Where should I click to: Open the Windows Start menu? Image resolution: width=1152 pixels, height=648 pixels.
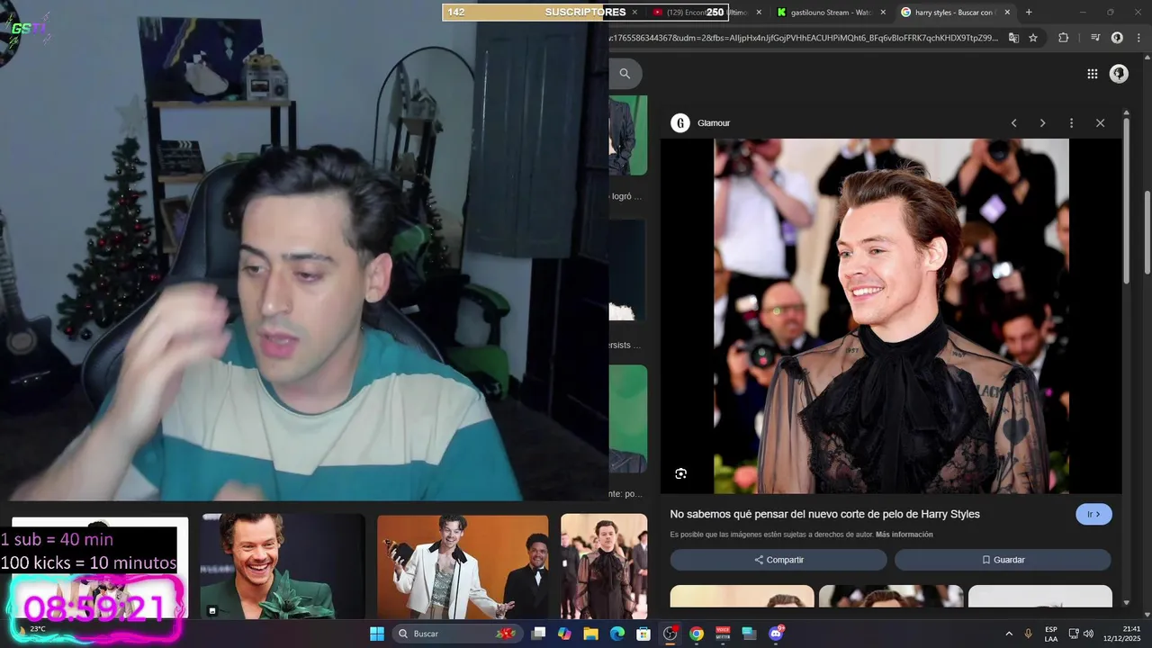click(x=377, y=634)
